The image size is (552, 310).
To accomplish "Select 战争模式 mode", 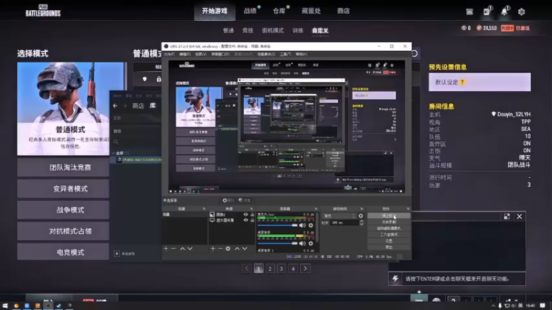I will pos(63,210).
